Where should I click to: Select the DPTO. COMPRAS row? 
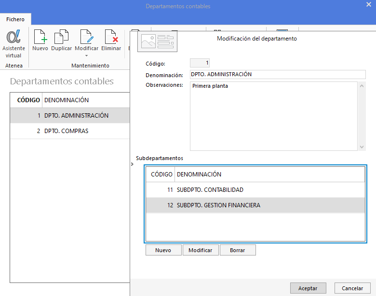70,131
